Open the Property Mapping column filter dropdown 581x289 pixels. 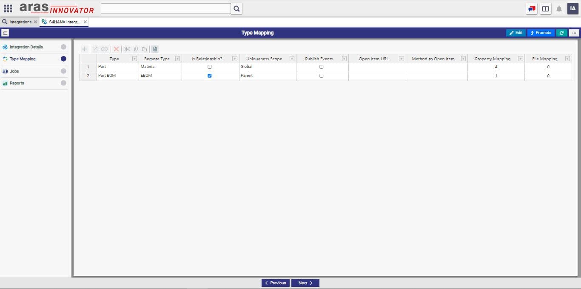click(521, 59)
